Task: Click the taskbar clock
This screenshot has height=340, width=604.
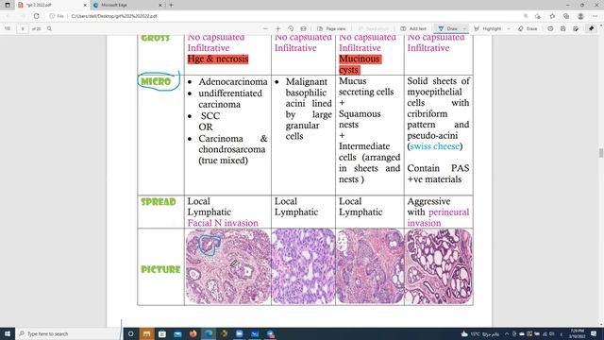Action: tap(577, 333)
